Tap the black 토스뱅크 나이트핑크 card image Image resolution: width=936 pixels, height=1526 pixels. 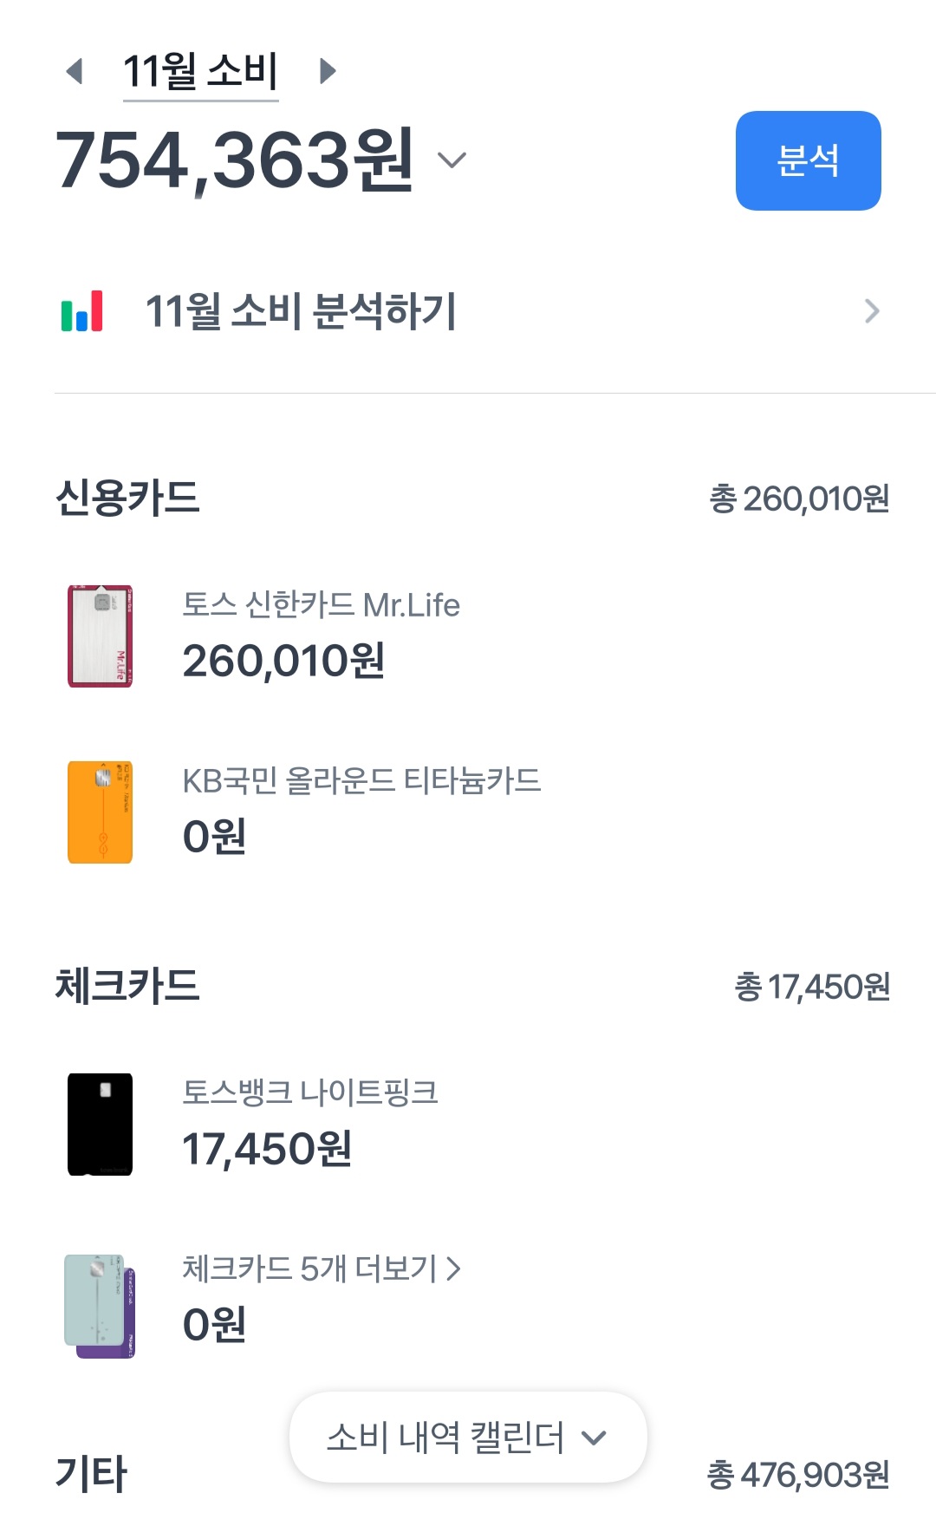pos(101,1125)
